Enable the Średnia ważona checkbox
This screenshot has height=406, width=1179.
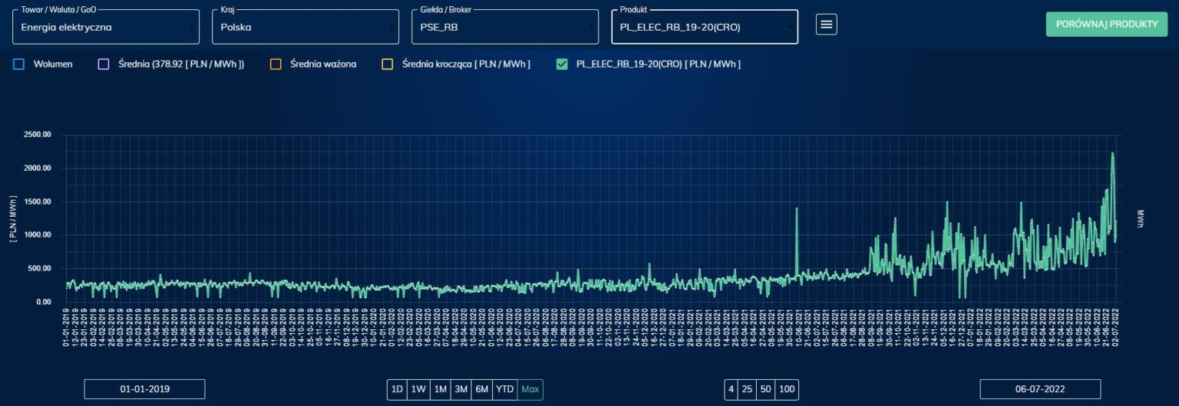tap(276, 64)
